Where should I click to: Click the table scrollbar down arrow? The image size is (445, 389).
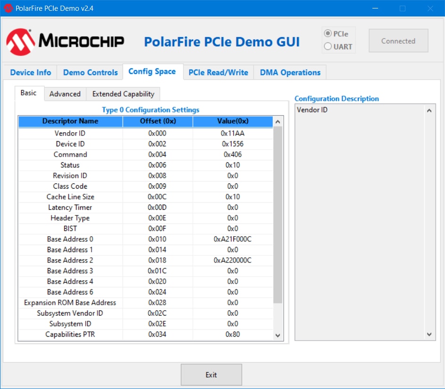(278, 335)
